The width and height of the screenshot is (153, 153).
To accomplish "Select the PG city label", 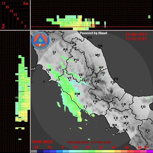I will point(76,60).
